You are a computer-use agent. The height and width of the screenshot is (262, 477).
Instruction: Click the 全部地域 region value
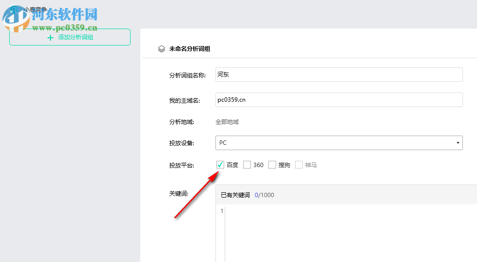[x=227, y=122]
